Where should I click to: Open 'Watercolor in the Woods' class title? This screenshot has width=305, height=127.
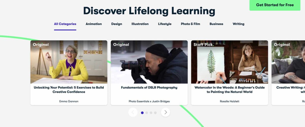(x=230, y=90)
